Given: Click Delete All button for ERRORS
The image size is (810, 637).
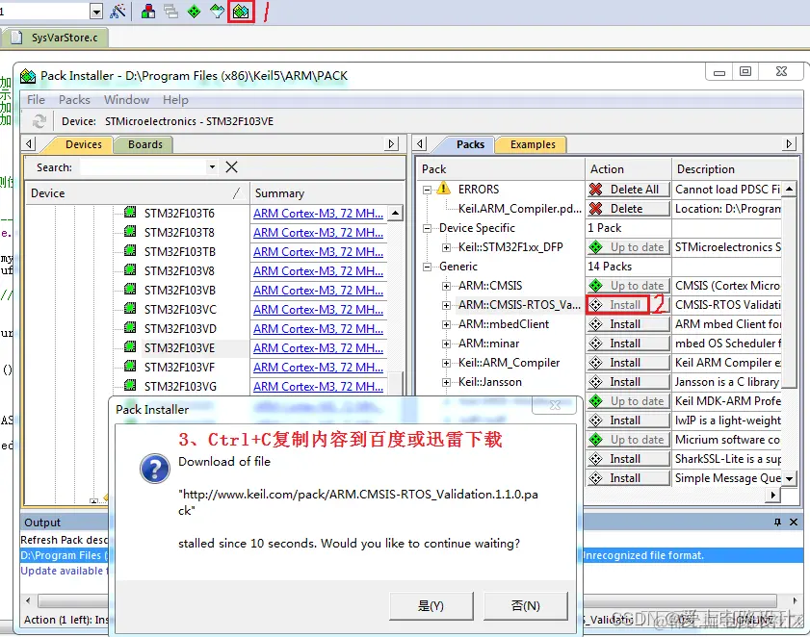Looking at the screenshot, I should coord(628,190).
